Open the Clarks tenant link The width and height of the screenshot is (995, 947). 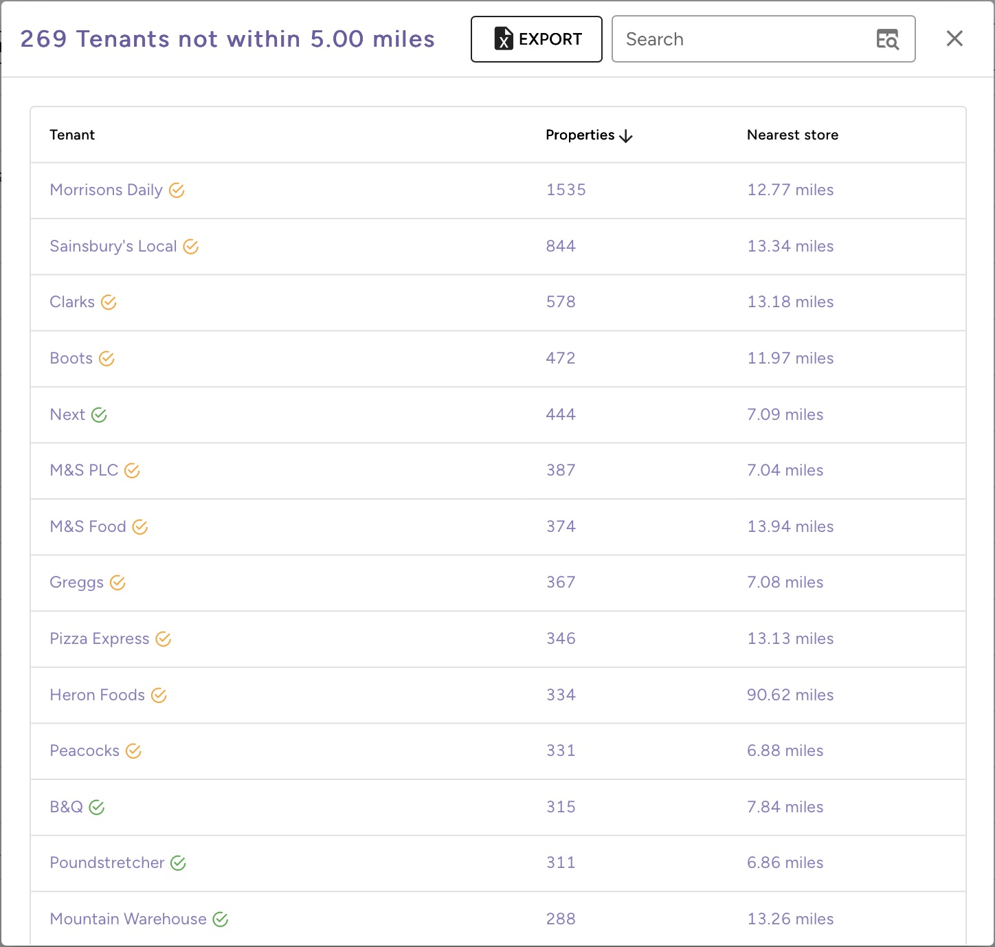(72, 302)
